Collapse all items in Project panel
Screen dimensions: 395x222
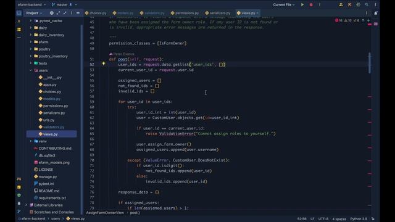[65, 13]
